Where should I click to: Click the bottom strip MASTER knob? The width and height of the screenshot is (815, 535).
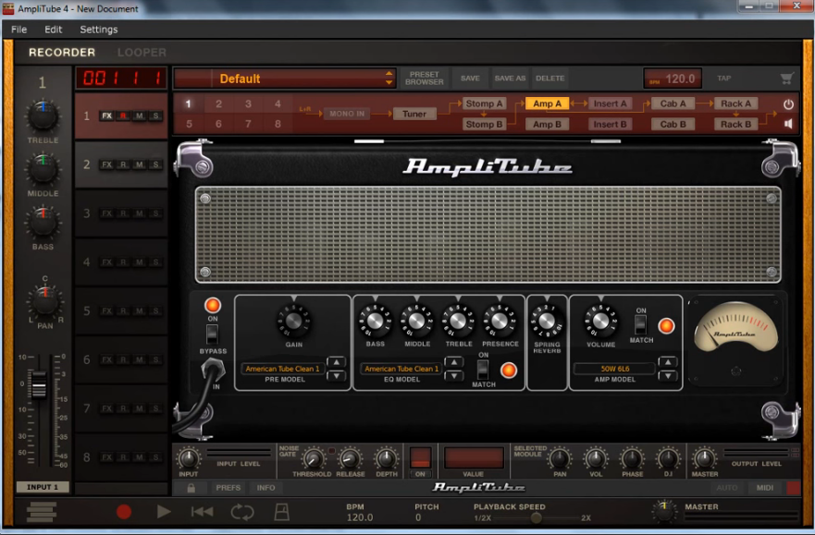point(704,458)
